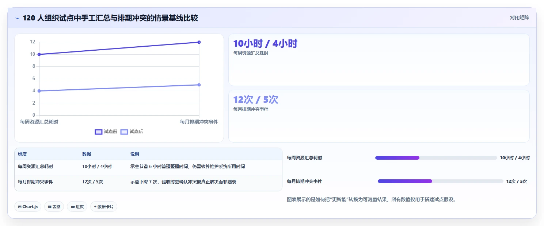Viewport: 544px width, 226px height.
Task: Click the 维度 table column header
Action: [22, 154]
